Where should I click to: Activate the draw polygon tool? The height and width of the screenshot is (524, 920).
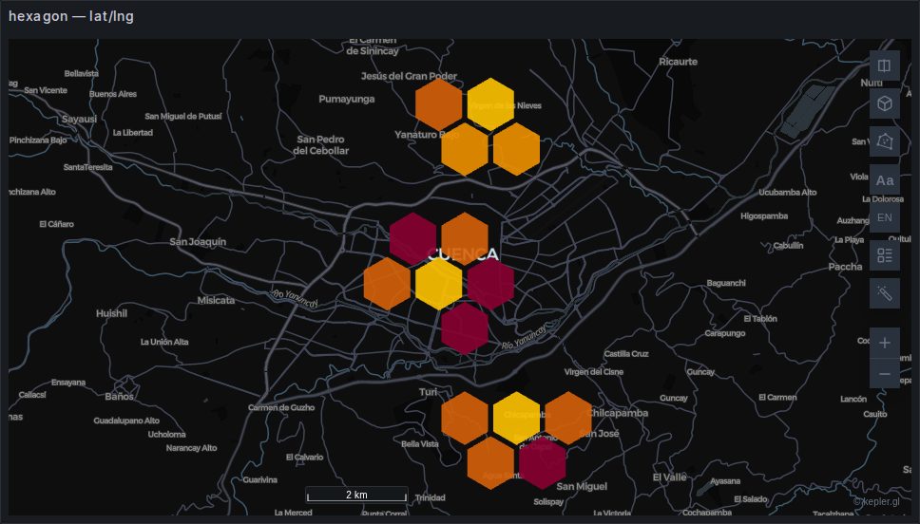click(x=884, y=141)
